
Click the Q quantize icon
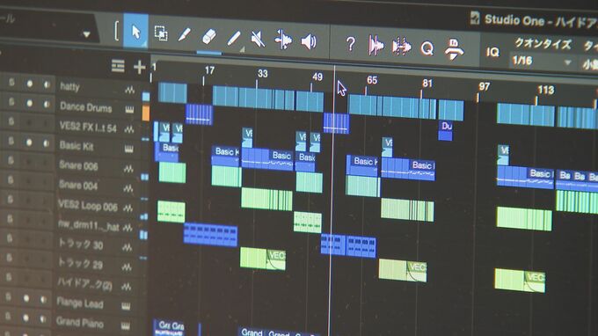pos(427,48)
